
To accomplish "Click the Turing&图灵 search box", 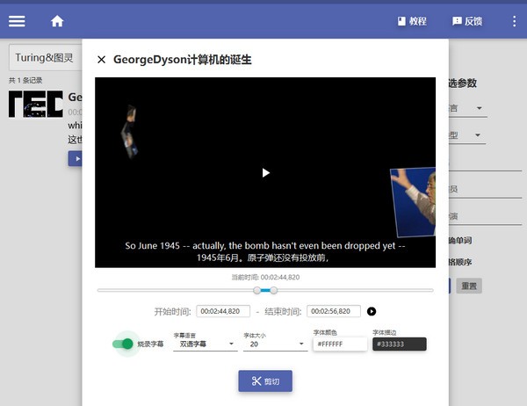I will click(44, 58).
